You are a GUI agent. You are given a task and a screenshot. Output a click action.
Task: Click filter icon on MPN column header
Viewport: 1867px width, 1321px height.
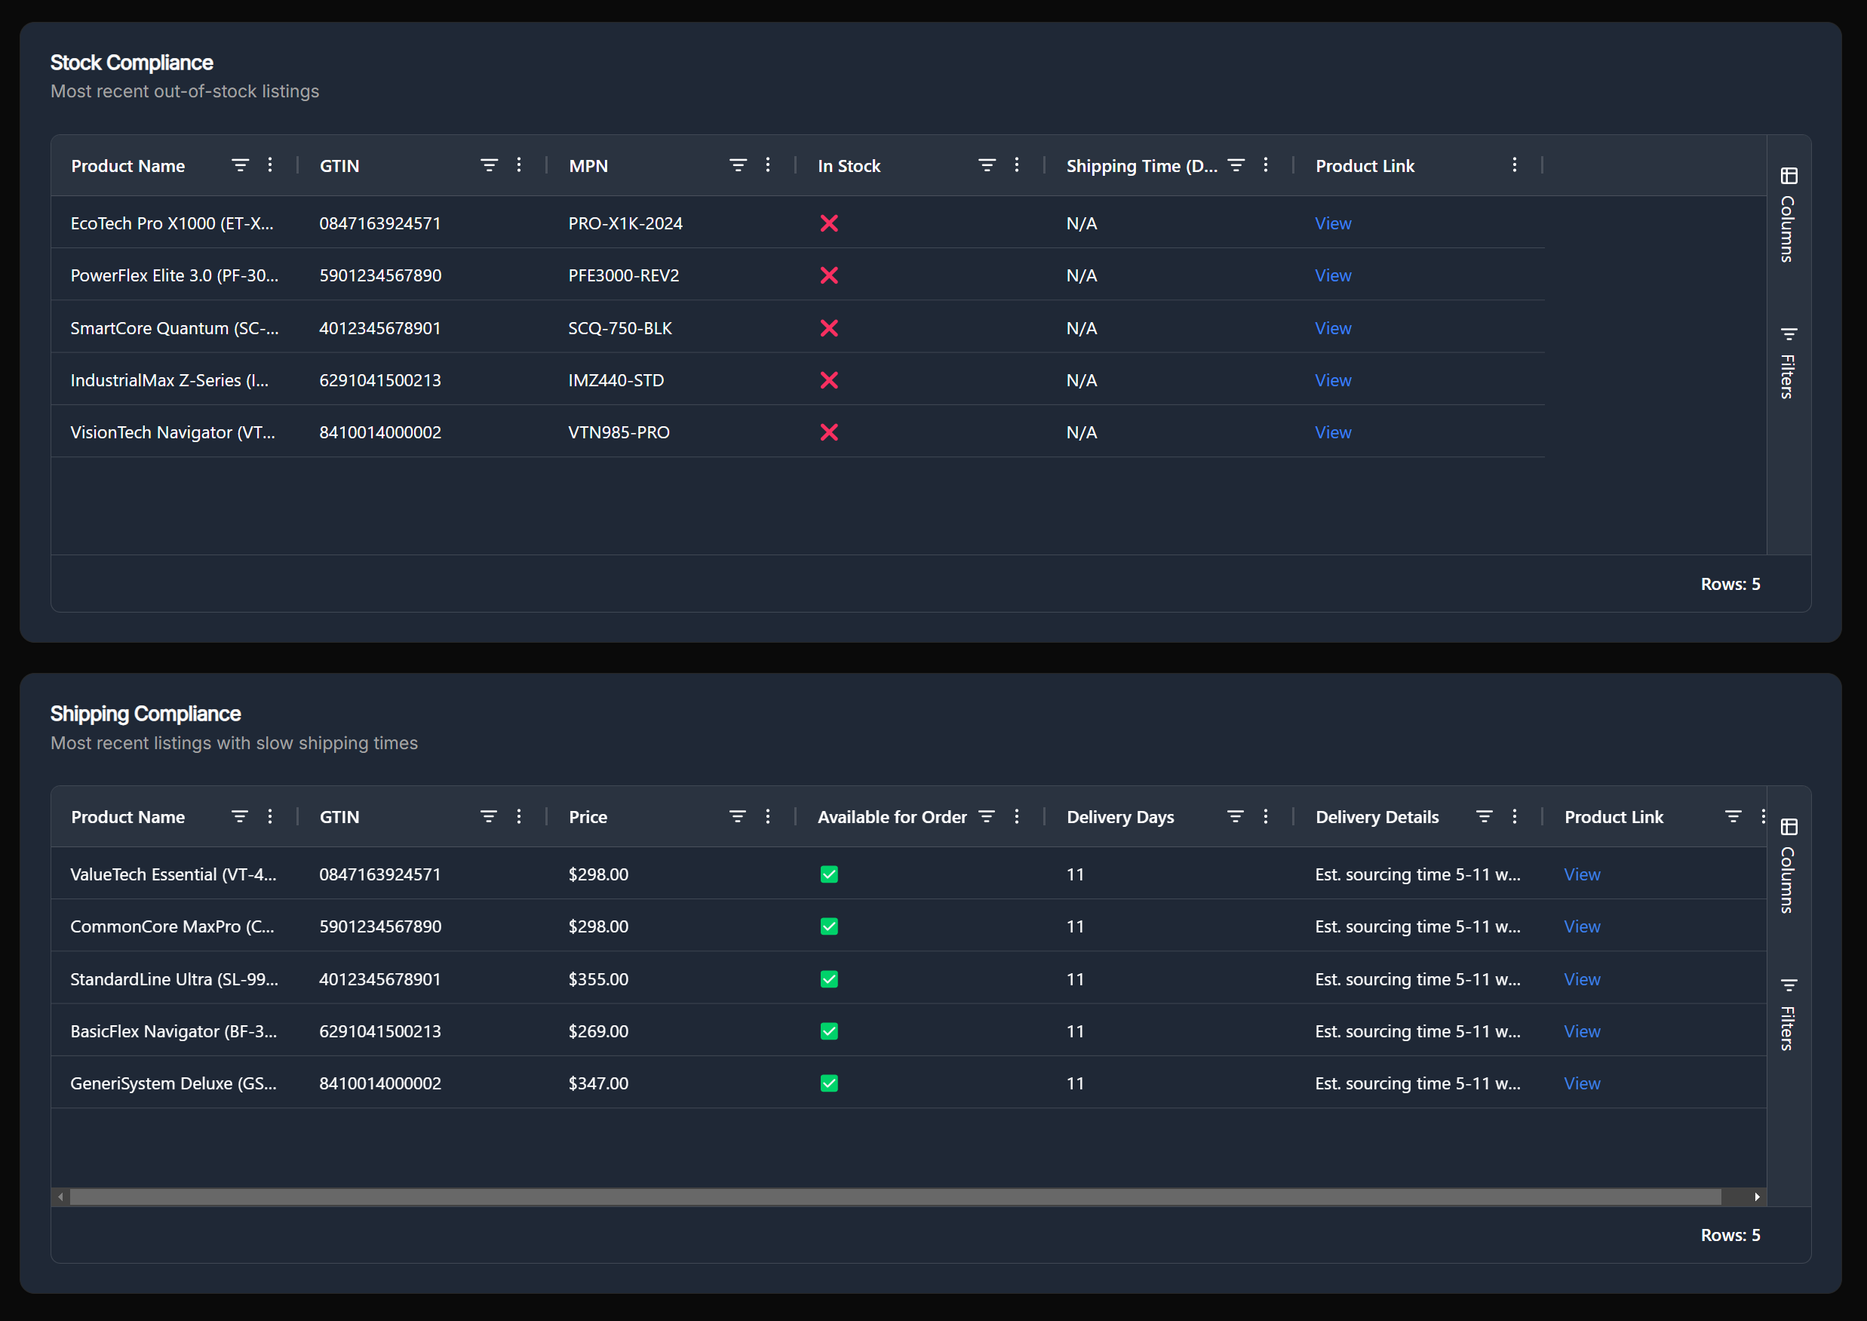click(x=738, y=165)
